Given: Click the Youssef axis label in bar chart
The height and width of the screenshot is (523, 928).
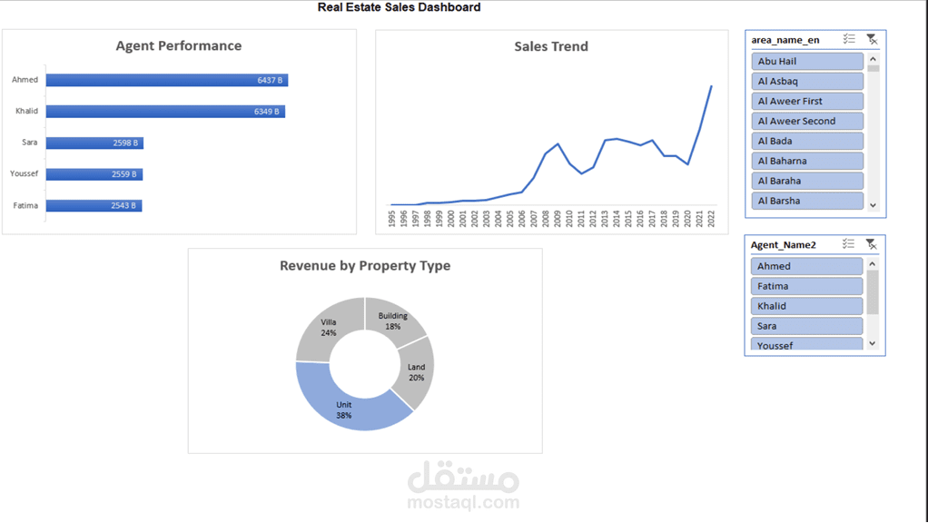Looking at the screenshot, I should pyautogui.click(x=24, y=173).
